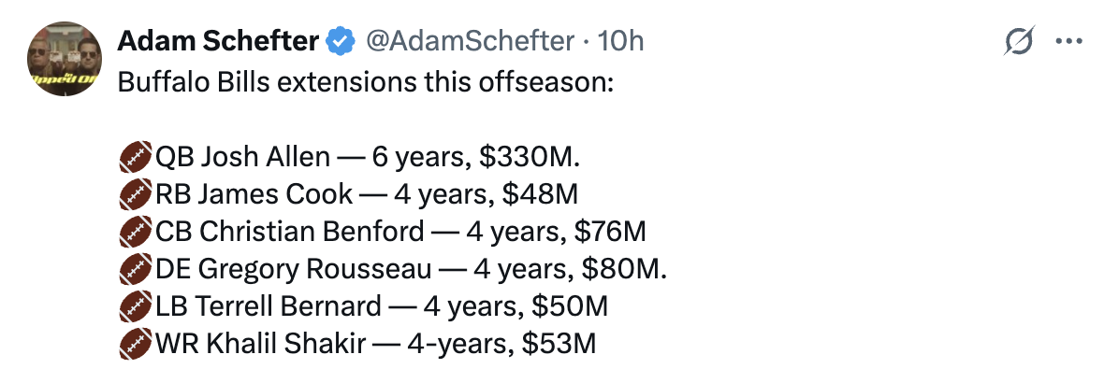Open the @AdamSchefter handle link
The height and width of the screenshot is (383, 1104).
471,42
